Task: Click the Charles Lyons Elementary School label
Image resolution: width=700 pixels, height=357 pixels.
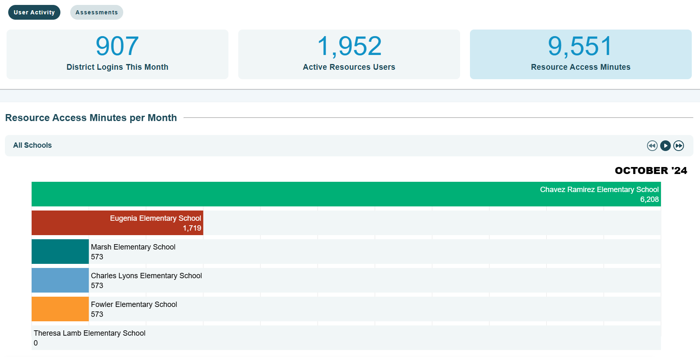Action: [x=146, y=276]
